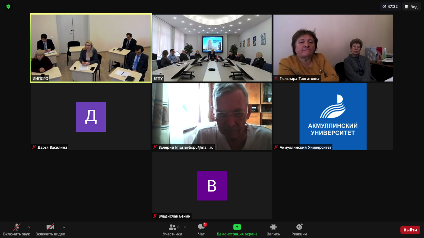This screenshot has height=238, width=424.
Task: Open the Вид view layout menu
Action: 412,7
